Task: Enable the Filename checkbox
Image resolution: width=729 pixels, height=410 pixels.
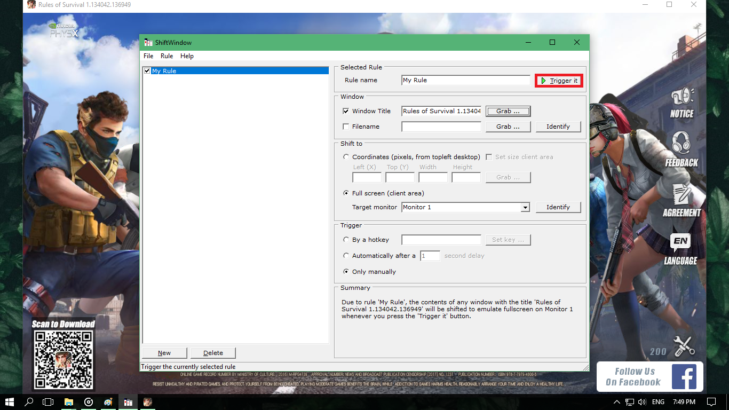Action: tap(346, 127)
